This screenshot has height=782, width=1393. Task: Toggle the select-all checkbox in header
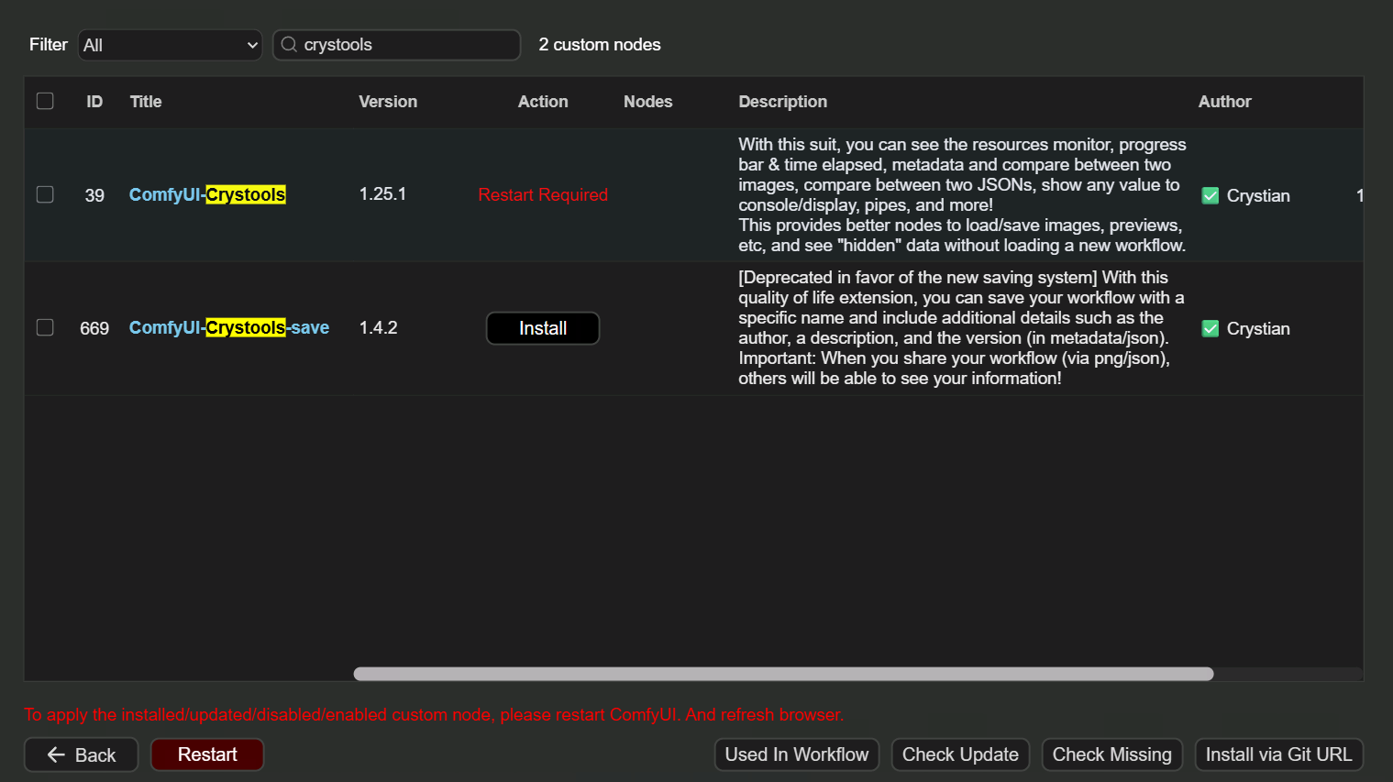(x=45, y=101)
